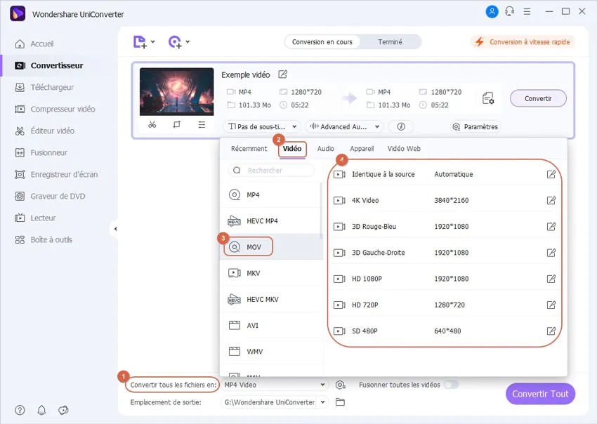The height and width of the screenshot is (424, 597).
Task: Click the Convertir button
Action: (538, 98)
